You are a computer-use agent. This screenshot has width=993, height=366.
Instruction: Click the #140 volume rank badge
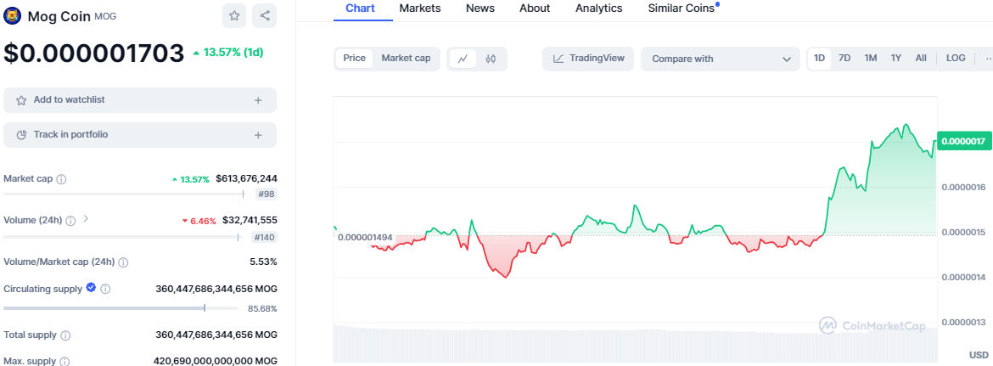pos(263,238)
